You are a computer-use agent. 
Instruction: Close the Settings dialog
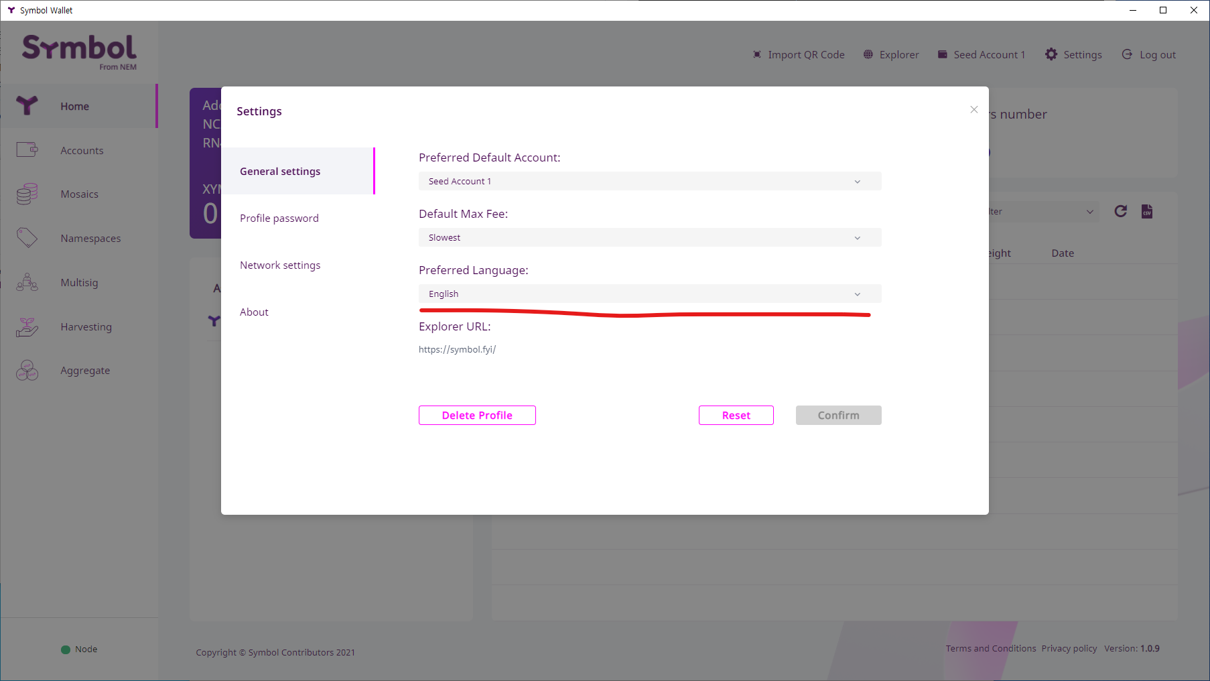[x=974, y=109]
